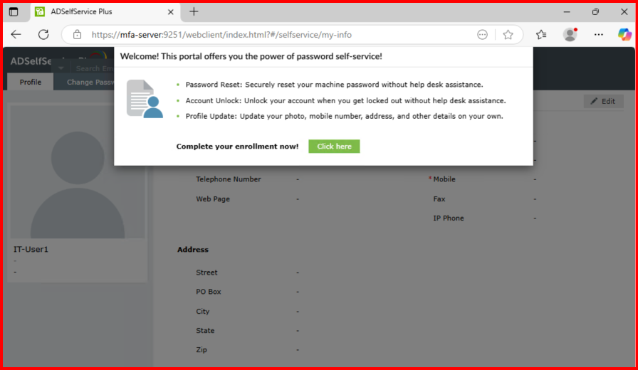Viewport: 638px width, 370px height.
Task: Open the browser profile avatar
Action: tap(570, 34)
